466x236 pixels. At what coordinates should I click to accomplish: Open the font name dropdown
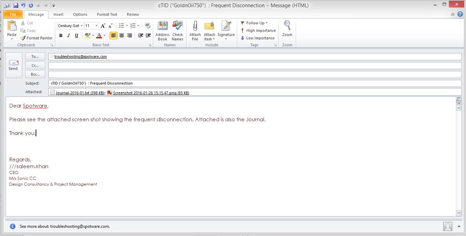(x=82, y=26)
